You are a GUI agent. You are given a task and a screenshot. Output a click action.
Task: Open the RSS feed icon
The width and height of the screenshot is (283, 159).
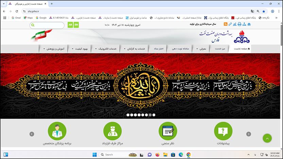pyautogui.click(x=226, y=24)
